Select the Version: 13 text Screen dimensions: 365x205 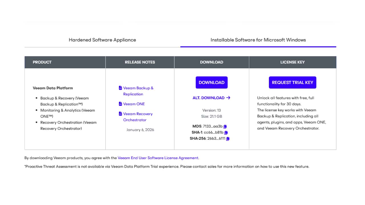(x=212, y=110)
